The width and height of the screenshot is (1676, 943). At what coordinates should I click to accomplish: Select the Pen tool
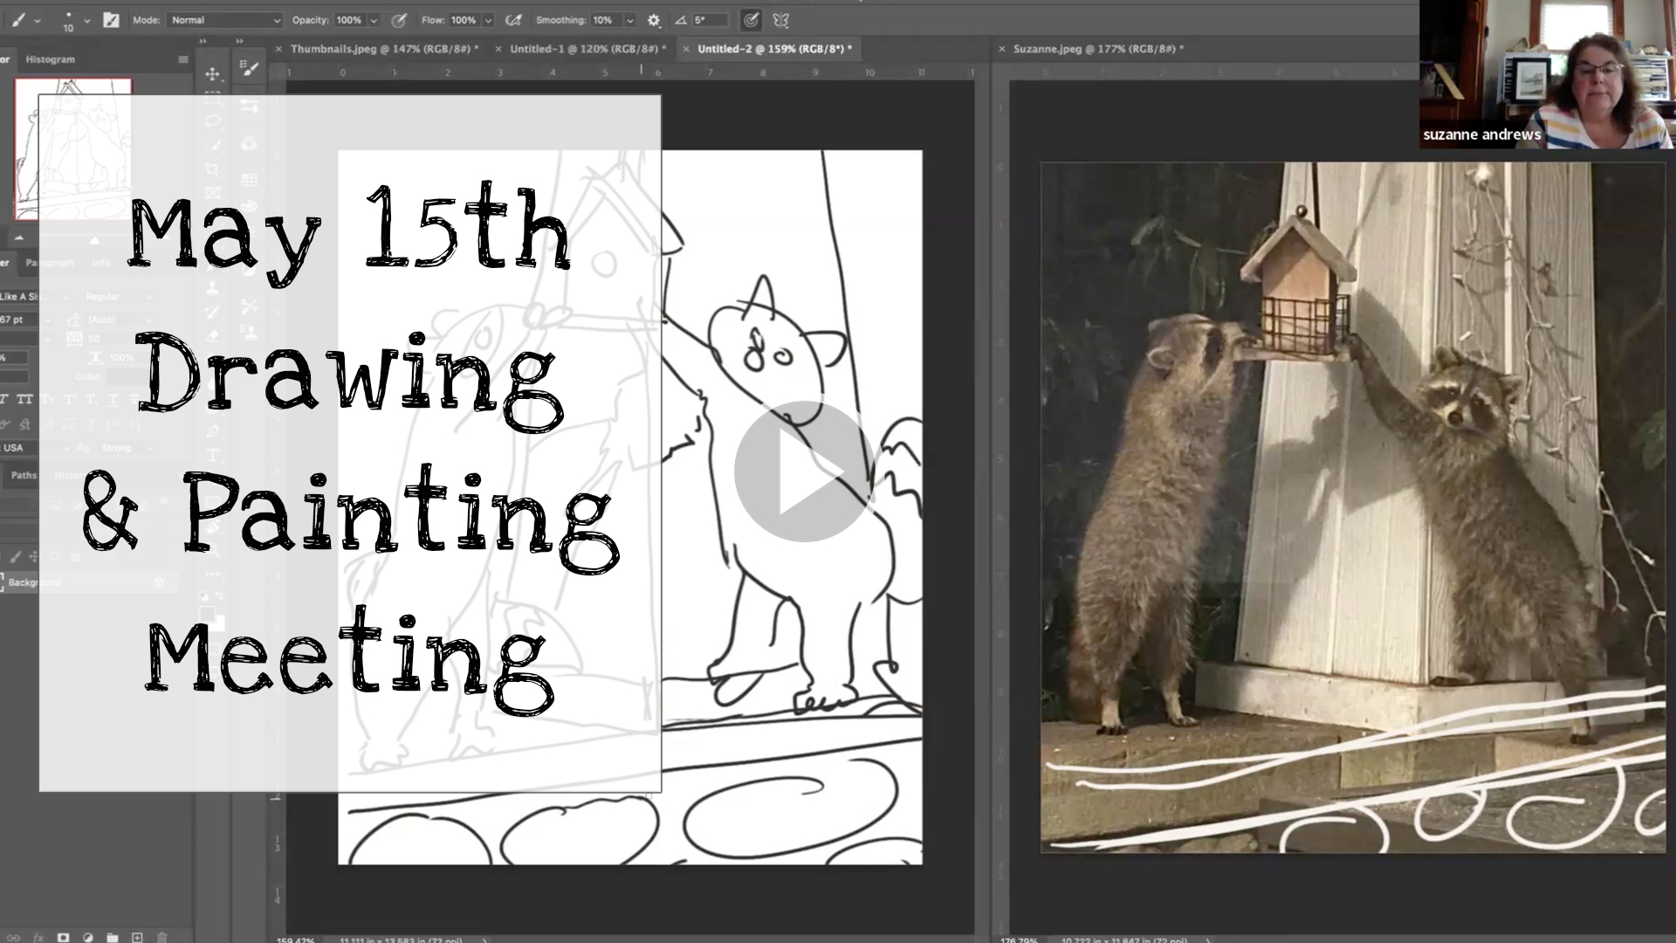[212, 431]
